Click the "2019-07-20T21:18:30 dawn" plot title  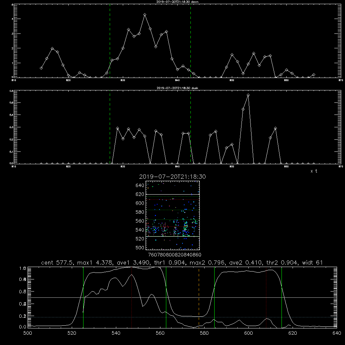click(177, 2)
